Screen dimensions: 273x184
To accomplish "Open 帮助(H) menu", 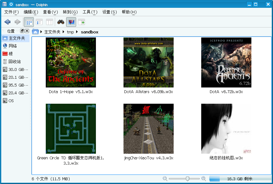I will pyautogui.click(x=129, y=12).
